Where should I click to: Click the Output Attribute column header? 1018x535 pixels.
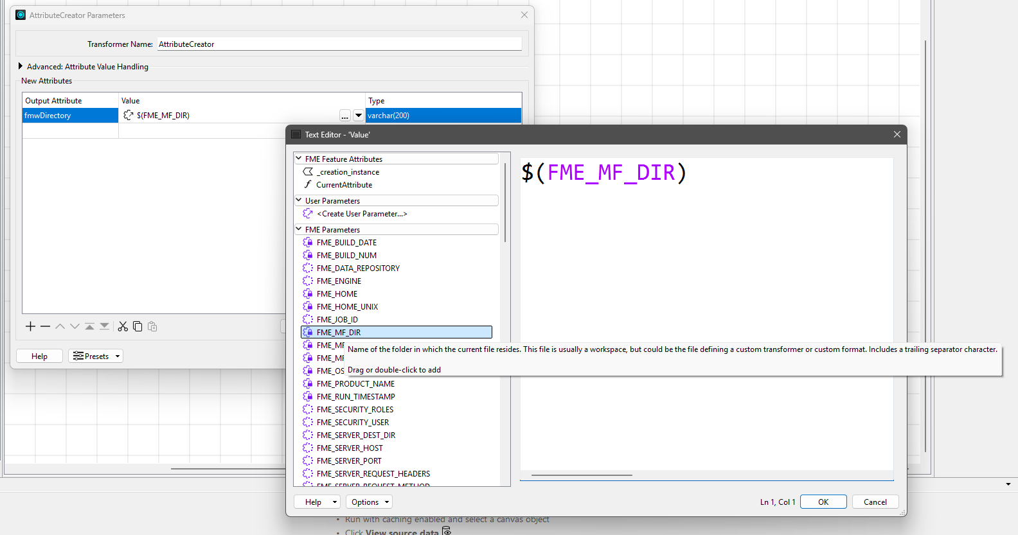click(70, 100)
